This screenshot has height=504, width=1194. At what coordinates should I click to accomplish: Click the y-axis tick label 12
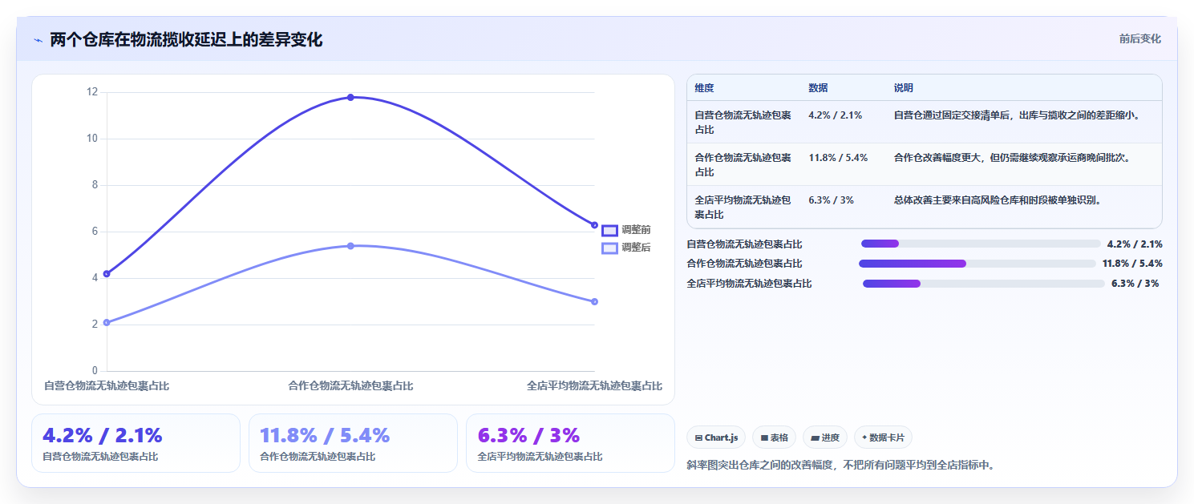point(91,92)
